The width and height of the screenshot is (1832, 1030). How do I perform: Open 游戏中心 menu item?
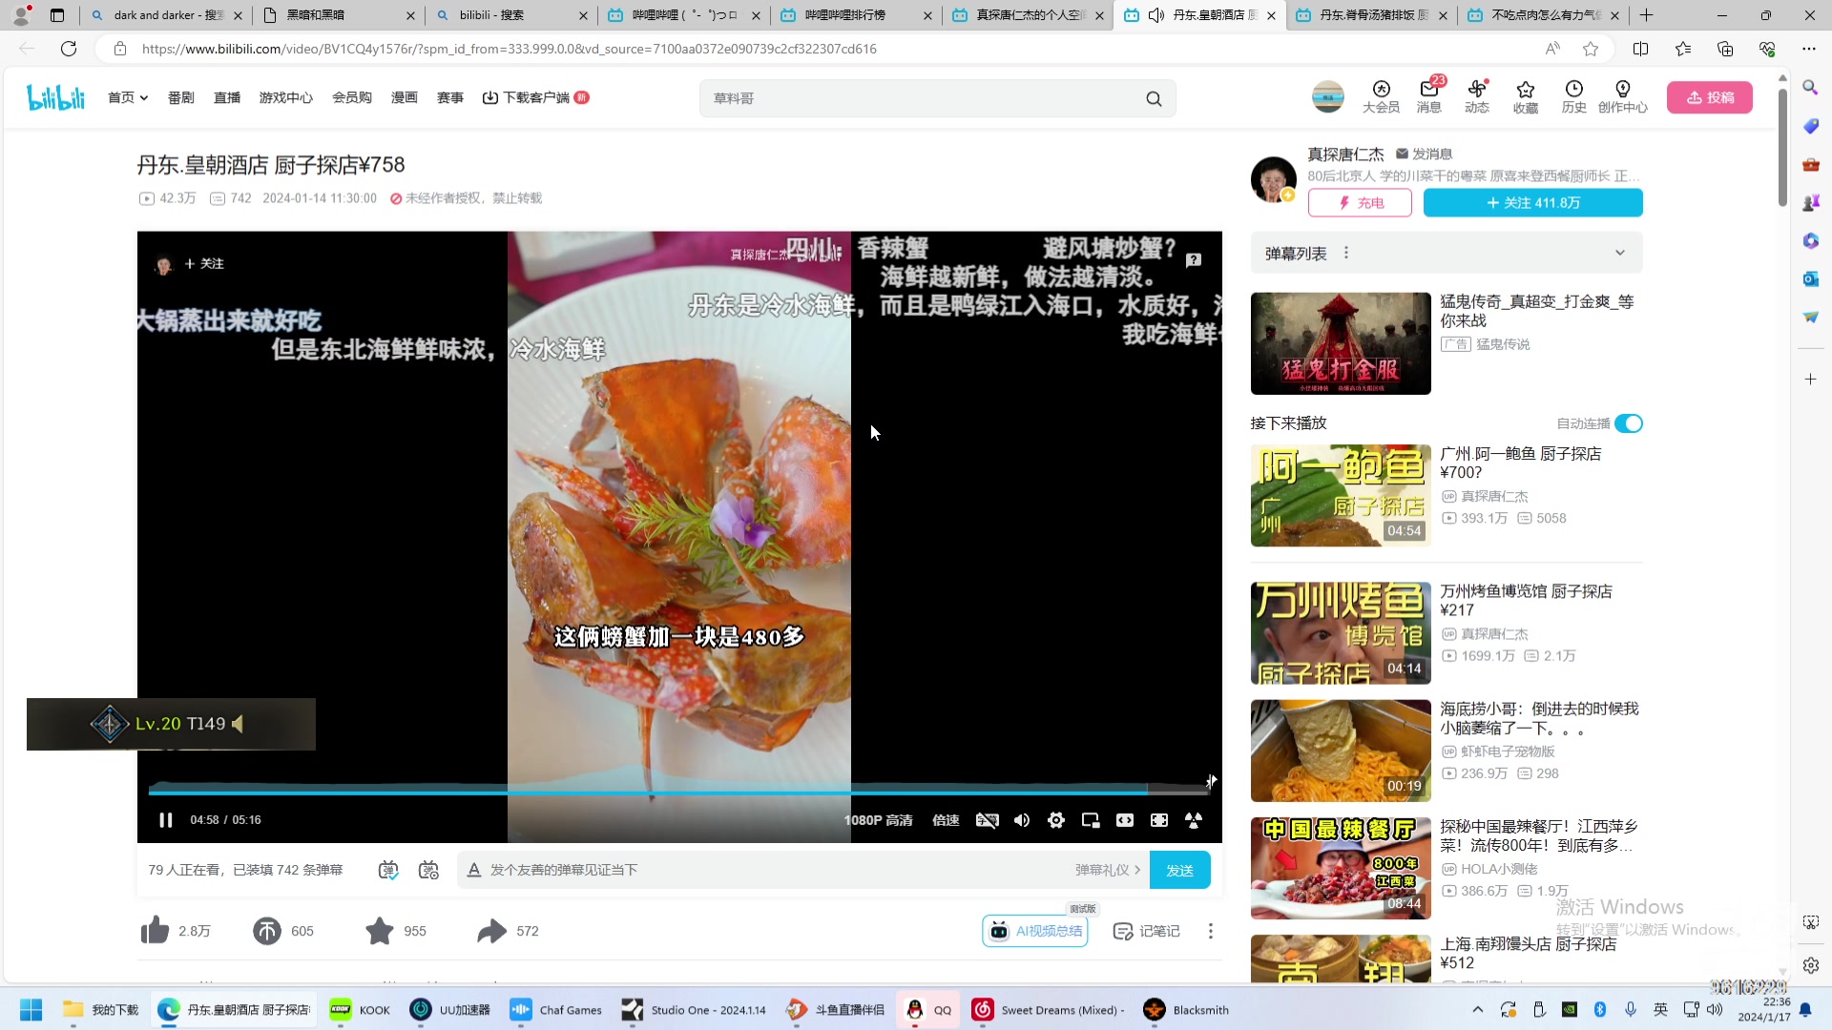(286, 97)
